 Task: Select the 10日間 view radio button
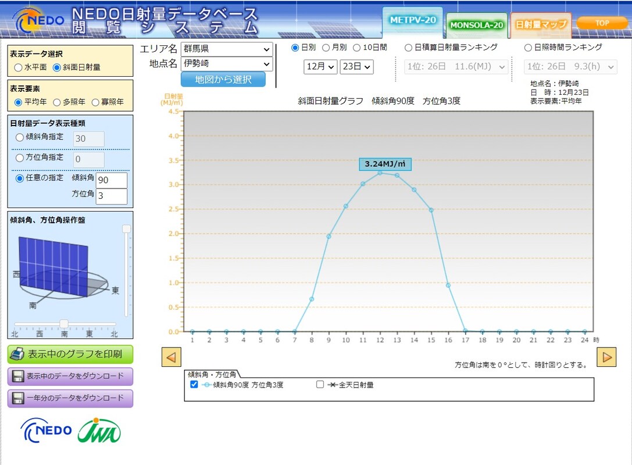[357, 48]
